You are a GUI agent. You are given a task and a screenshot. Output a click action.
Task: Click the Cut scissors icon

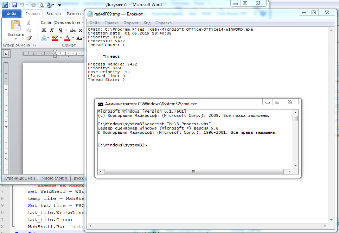tap(29, 23)
